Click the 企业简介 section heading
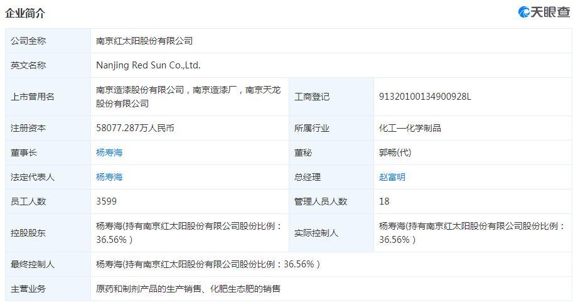Screen dimensions: 578x305 pyautogui.click(x=25, y=14)
